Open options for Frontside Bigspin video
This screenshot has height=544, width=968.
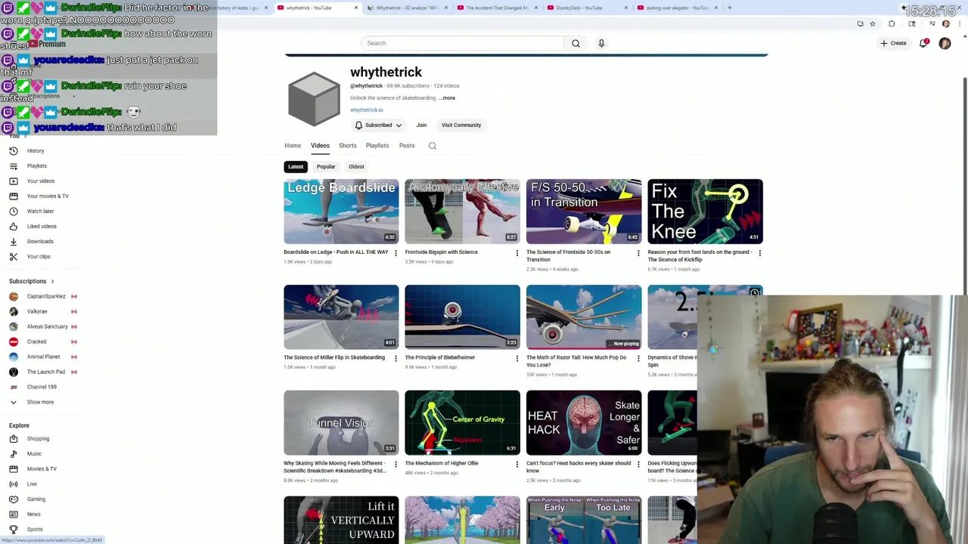(x=517, y=253)
